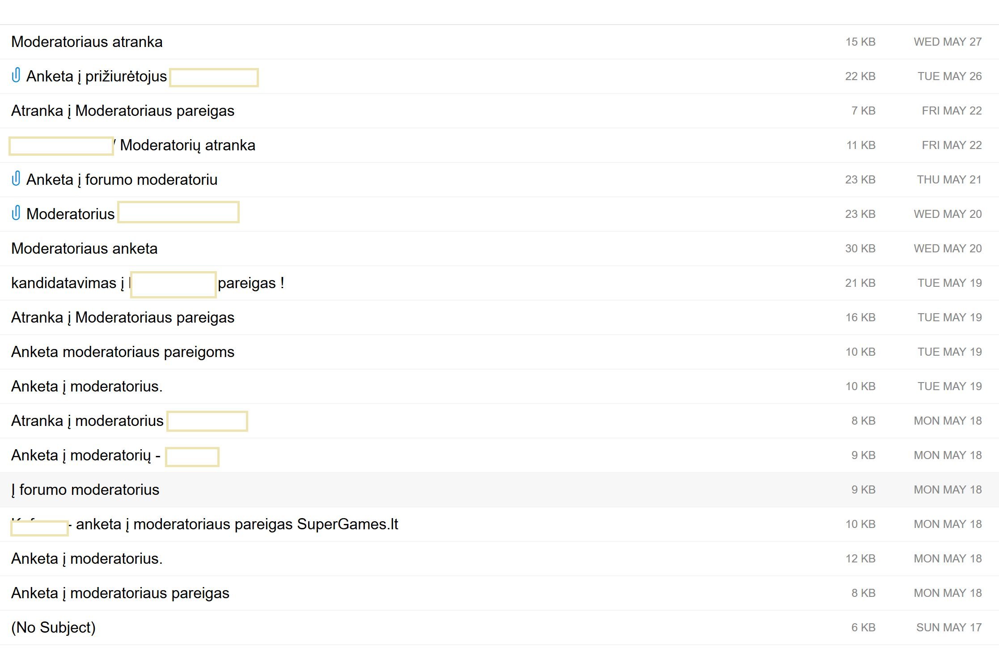Open the "Moderatoriaus atranka" email

(87, 42)
